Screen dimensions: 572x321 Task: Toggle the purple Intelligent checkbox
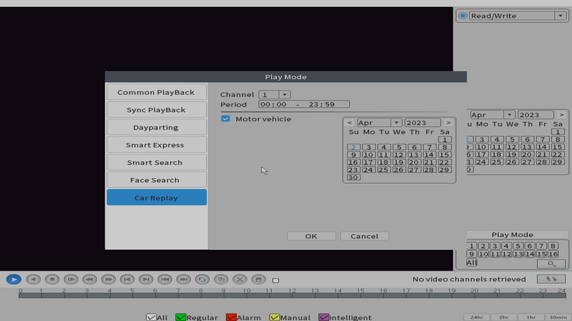324,318
